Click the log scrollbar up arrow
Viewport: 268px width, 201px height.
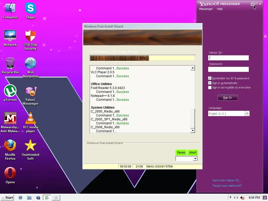tap(193, 68)
